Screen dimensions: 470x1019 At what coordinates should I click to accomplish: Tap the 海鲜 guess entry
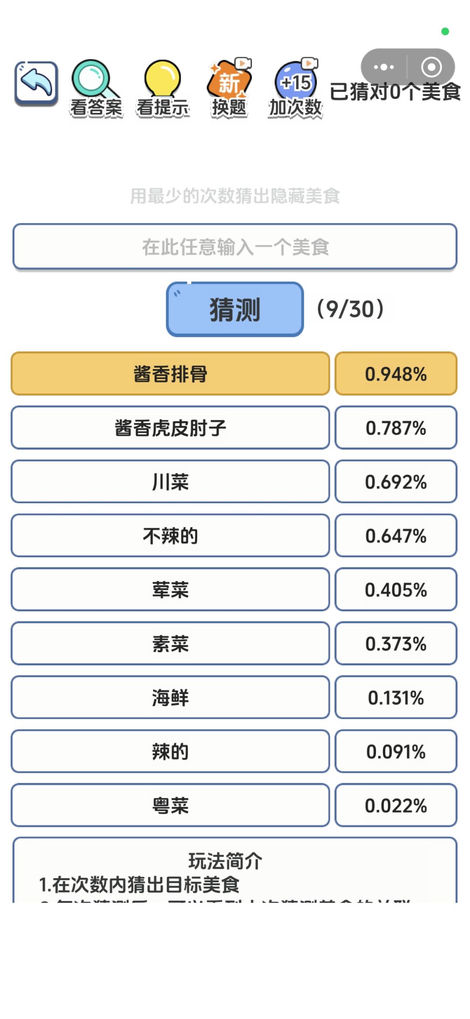coord(170,697)
